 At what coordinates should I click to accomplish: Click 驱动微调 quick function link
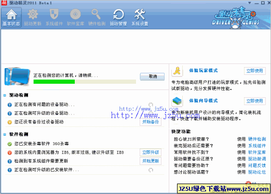pos(257,159)
